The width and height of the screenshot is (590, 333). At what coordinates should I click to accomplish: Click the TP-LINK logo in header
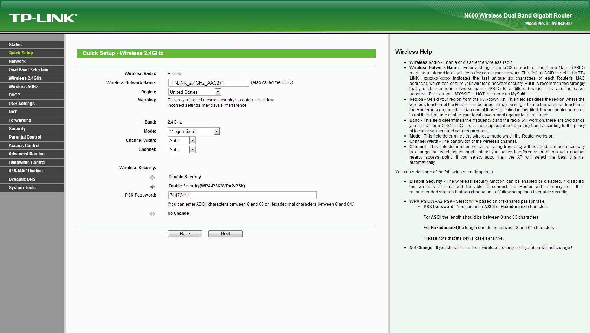[43, 18]
